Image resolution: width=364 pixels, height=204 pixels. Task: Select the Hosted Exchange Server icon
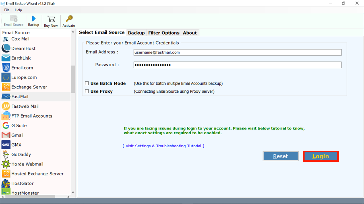6,174
